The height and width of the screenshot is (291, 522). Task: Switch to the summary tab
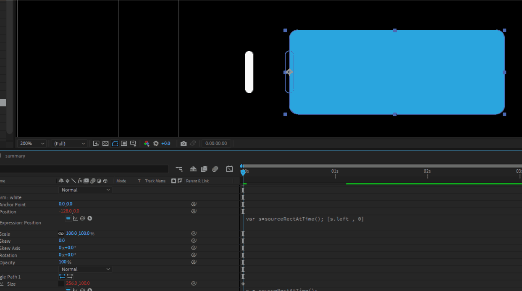(x=15, y=156)
